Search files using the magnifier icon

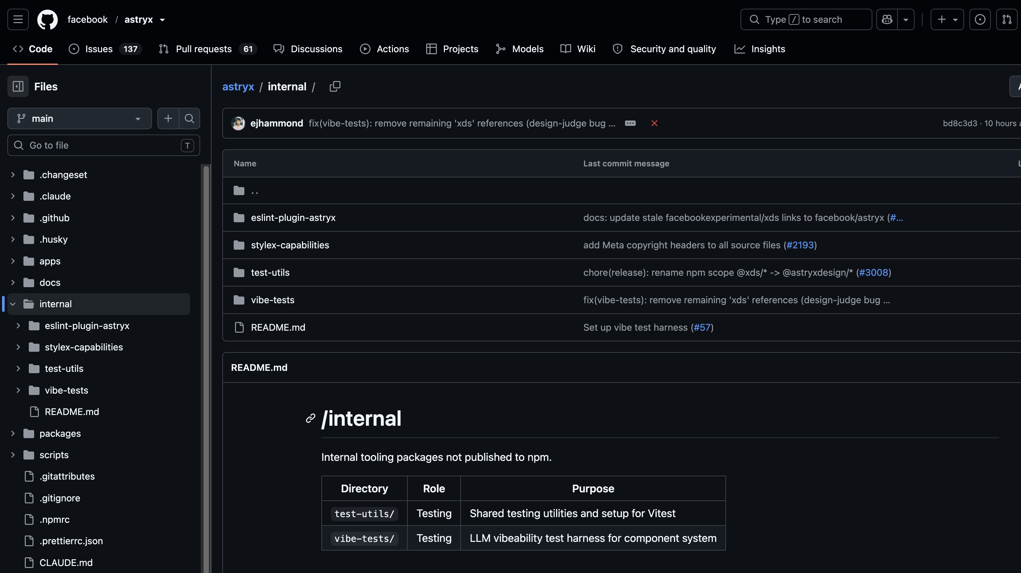click(x=189, y=118)
